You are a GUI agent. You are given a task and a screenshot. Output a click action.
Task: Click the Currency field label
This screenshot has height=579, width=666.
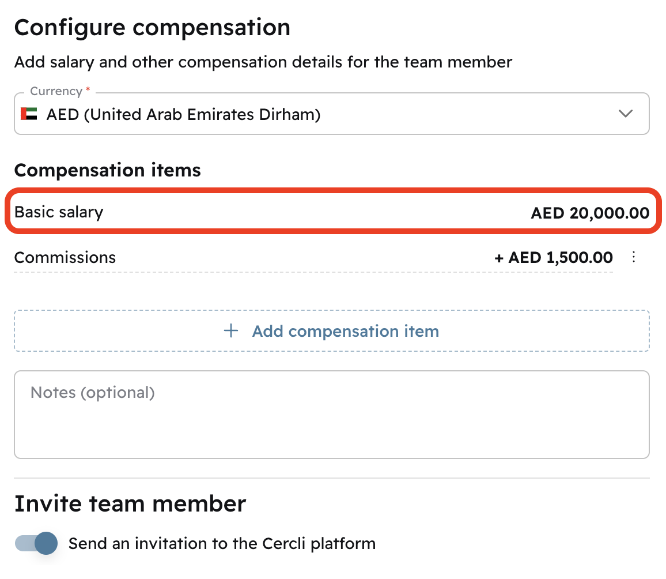(x=56, y=91)
